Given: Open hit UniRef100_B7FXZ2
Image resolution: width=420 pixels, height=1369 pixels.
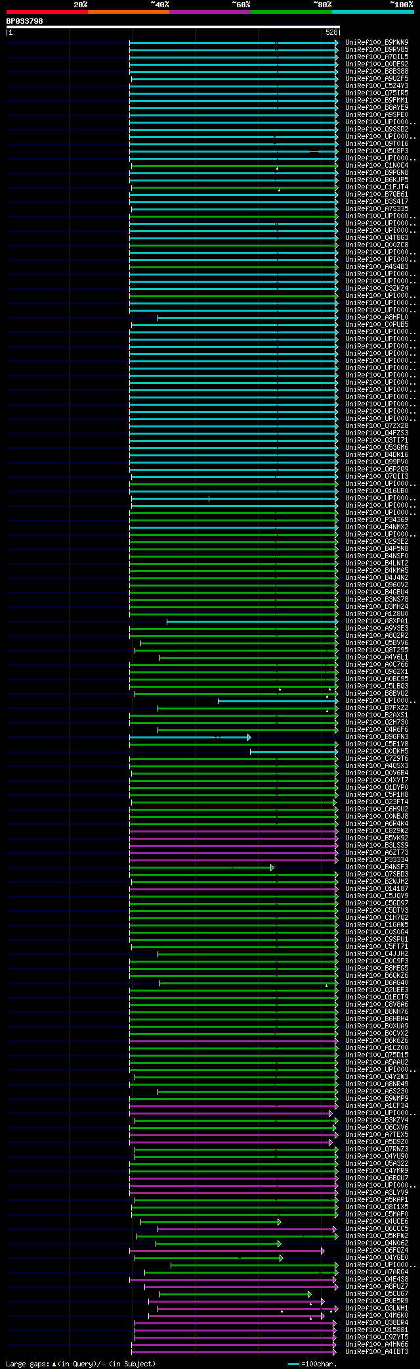Looking at the screenshot, I should coord(377,708).
